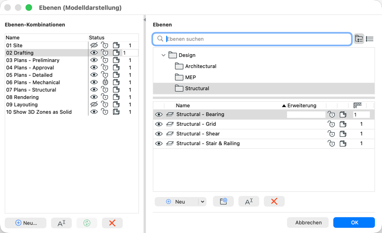Switch to flat list view of layers

(369, 39)
